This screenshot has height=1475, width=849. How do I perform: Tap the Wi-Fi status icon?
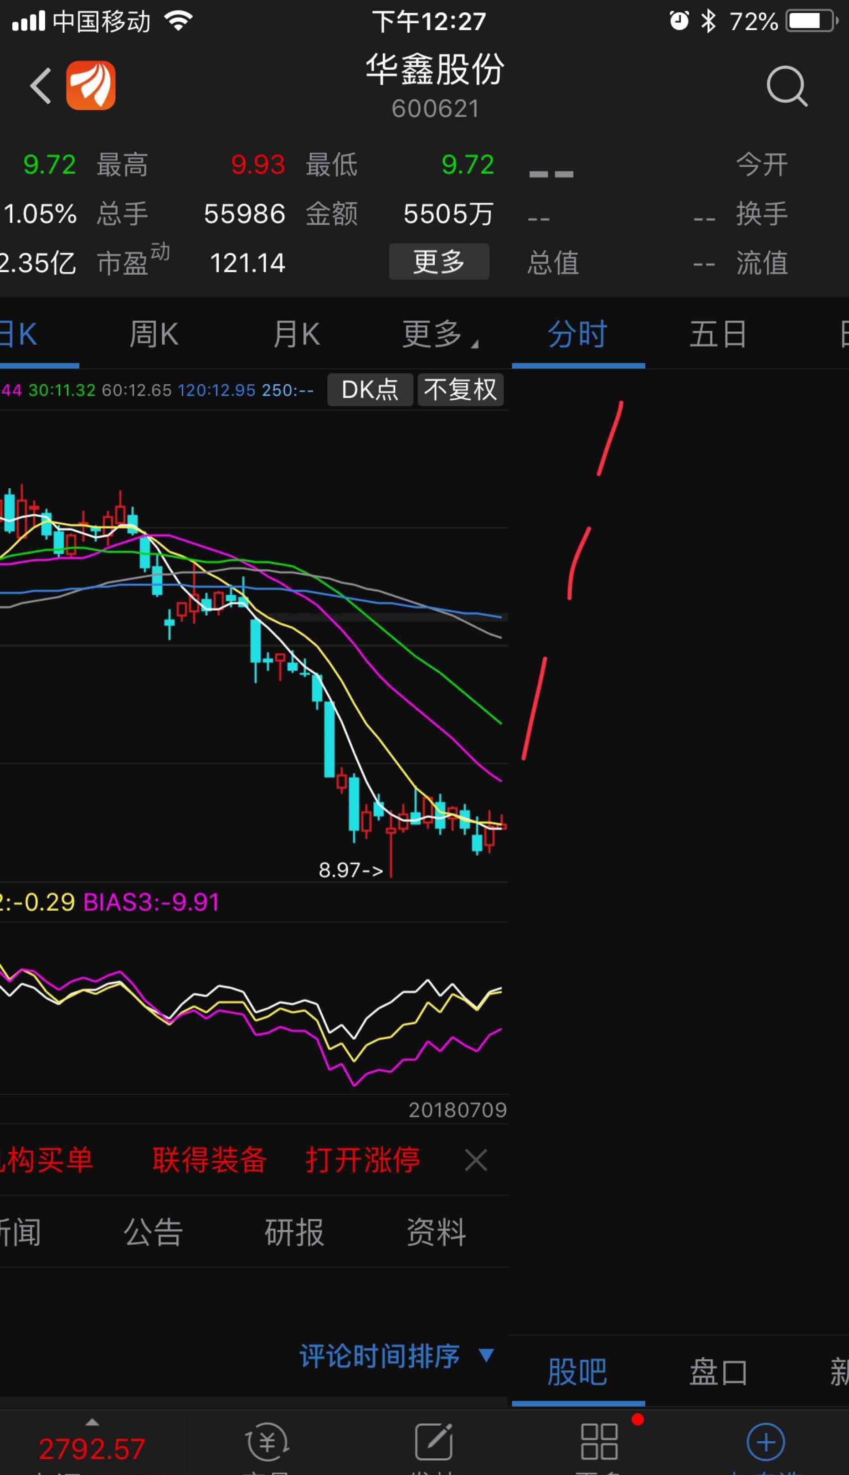click(x=179, y=21)
